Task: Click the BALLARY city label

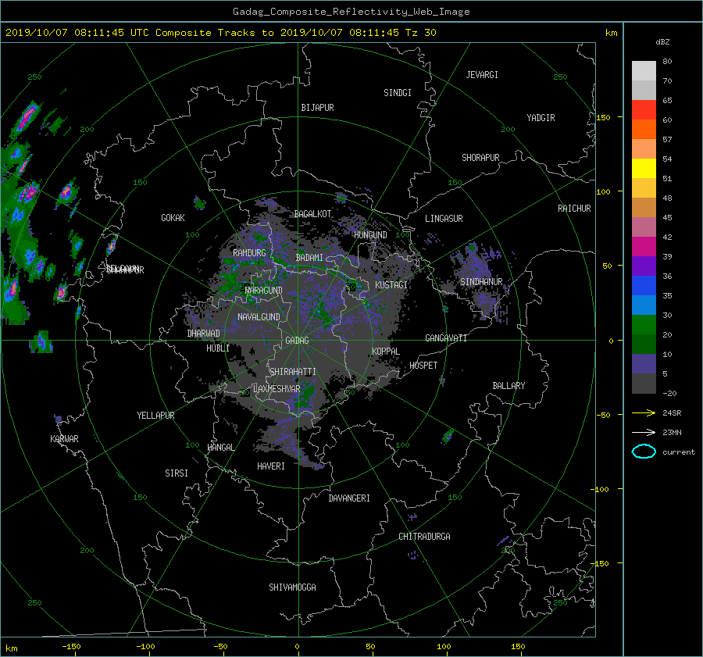Action: point(509,386)
